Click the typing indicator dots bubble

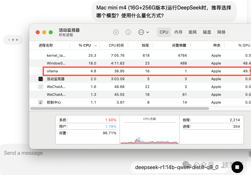[13, 40]
